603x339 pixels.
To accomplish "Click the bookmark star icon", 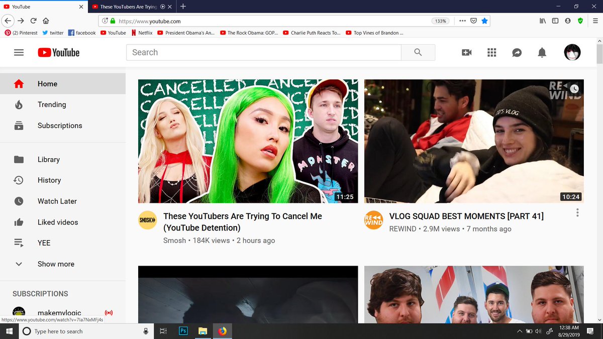I will point(484,21).
